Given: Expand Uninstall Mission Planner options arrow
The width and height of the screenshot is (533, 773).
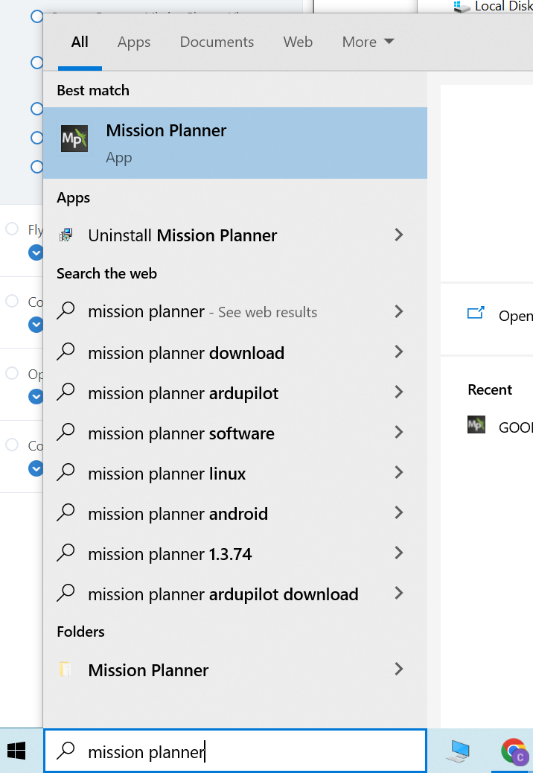Looking at the screenshot, I should tap(399, 235).
